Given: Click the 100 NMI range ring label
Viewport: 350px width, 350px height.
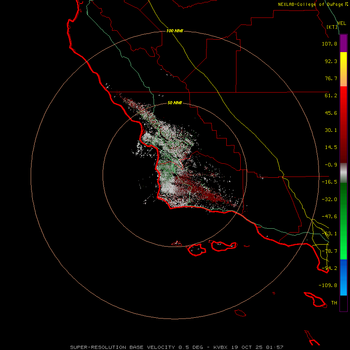Looking at the screenshot, I should [x=175, y=31].
